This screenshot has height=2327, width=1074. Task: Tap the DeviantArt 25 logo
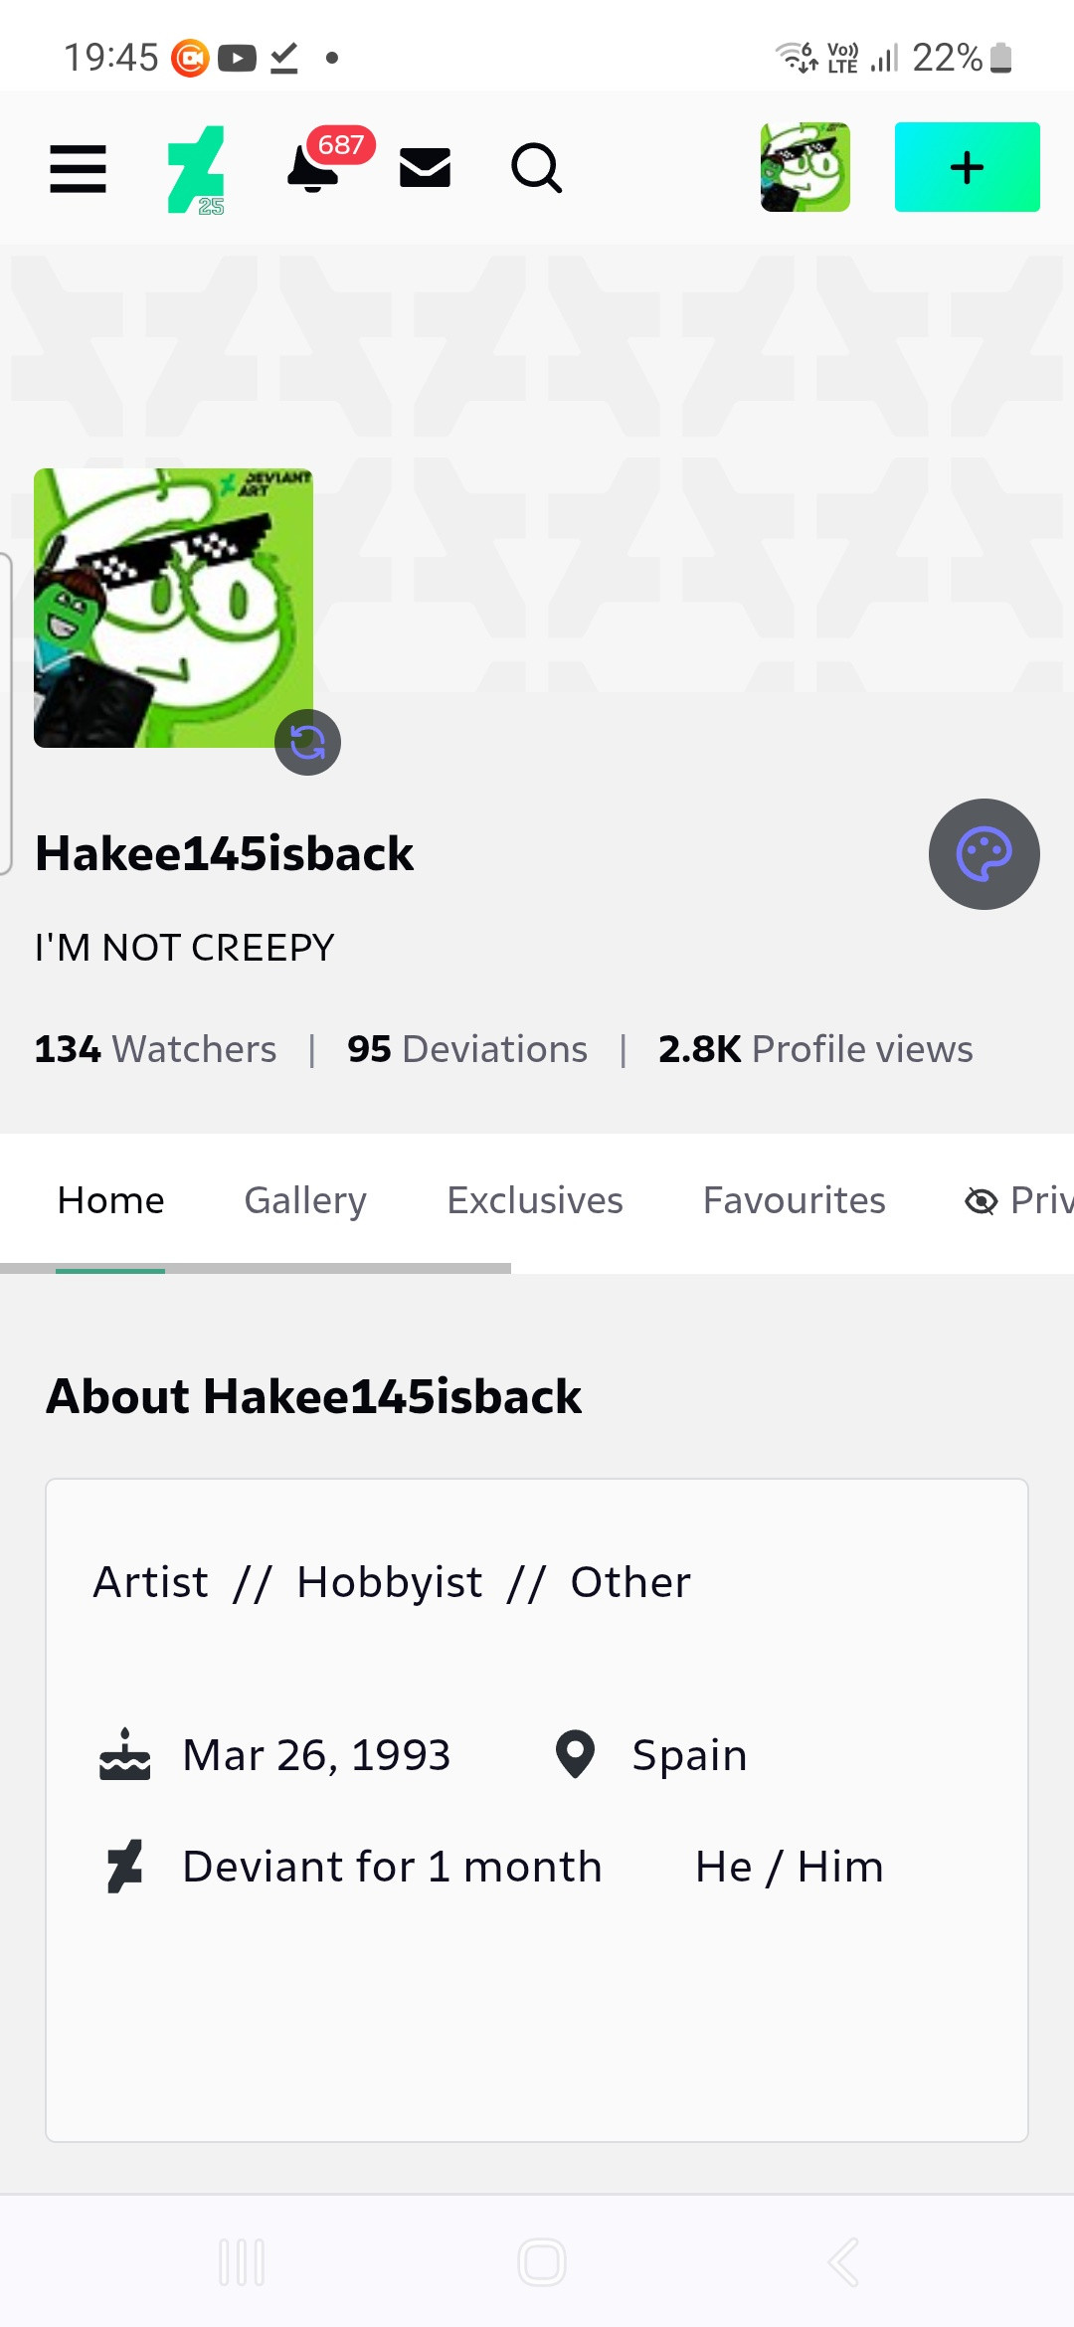click(x=196, y=170)
